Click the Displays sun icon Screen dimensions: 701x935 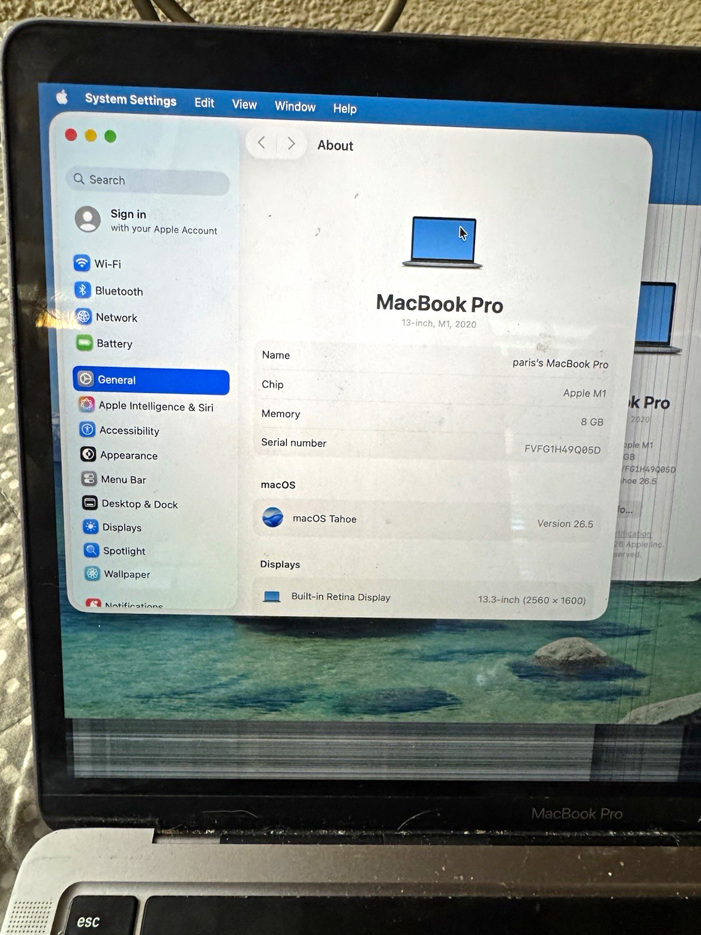click(x=91, y=527)
